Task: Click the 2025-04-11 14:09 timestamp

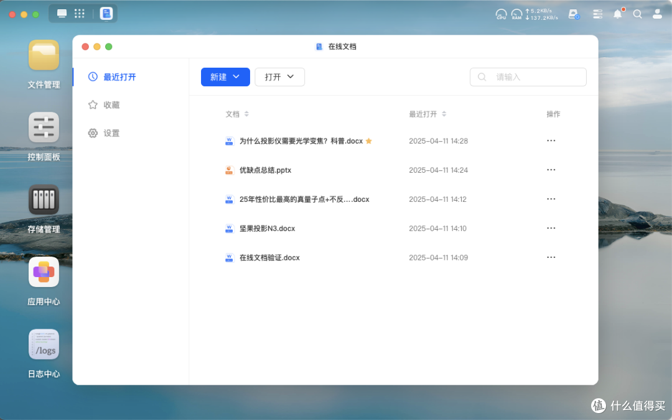Action: point(439,257)
